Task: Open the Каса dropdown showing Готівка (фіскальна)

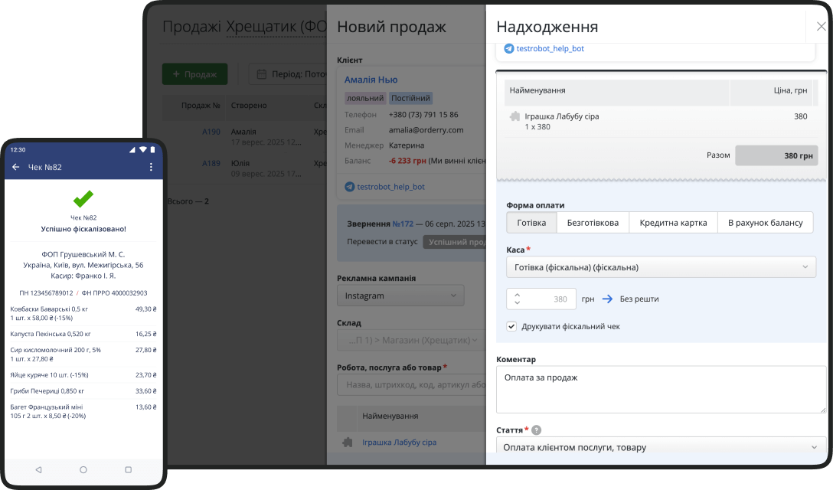Action: point(658,266)
